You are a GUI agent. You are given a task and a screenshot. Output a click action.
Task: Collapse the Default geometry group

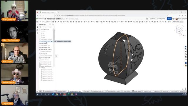tap(40, 29)
